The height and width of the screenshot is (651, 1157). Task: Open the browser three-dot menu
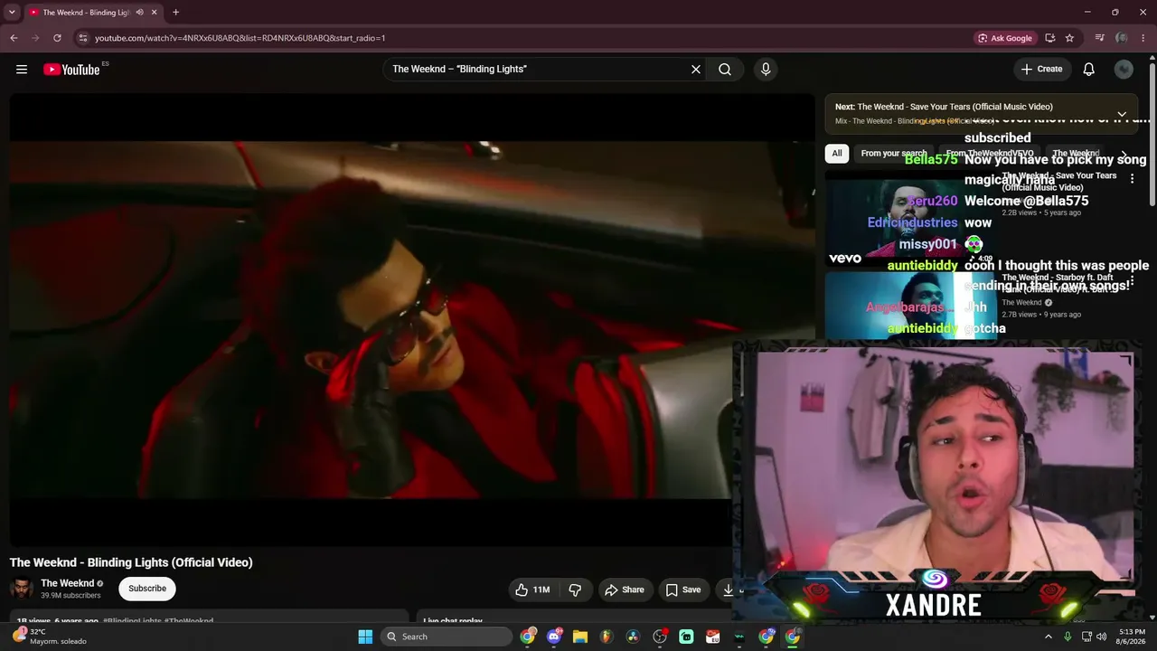1143,38
